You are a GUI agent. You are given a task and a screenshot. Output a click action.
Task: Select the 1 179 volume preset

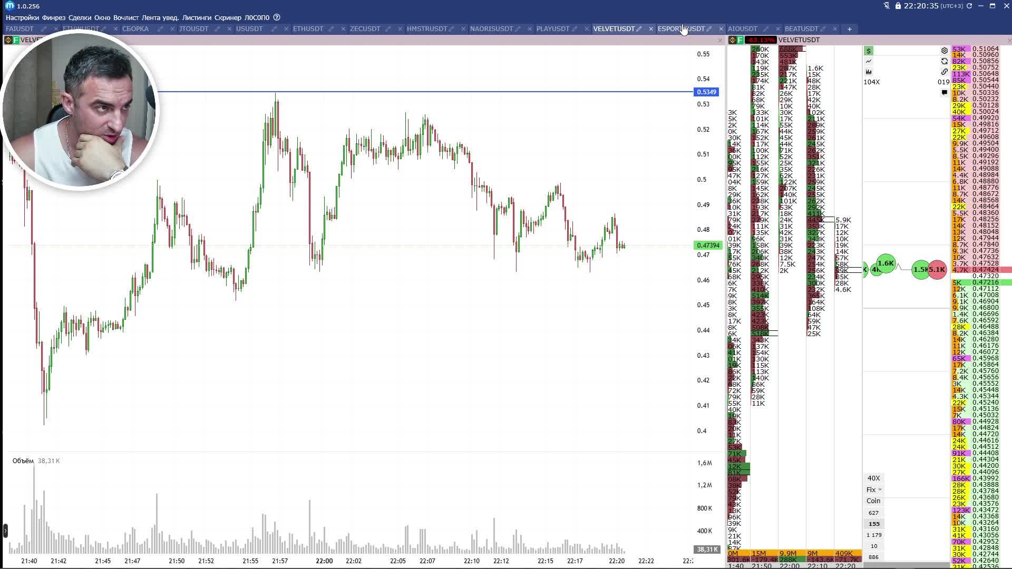[x=874, y=535]
